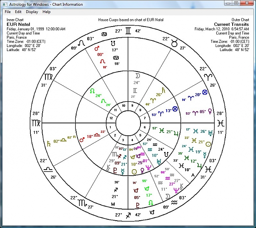
Task: Select transit Part of Fortune at 20° Aries
Action: pyautogui.click(x=205, y=92)
